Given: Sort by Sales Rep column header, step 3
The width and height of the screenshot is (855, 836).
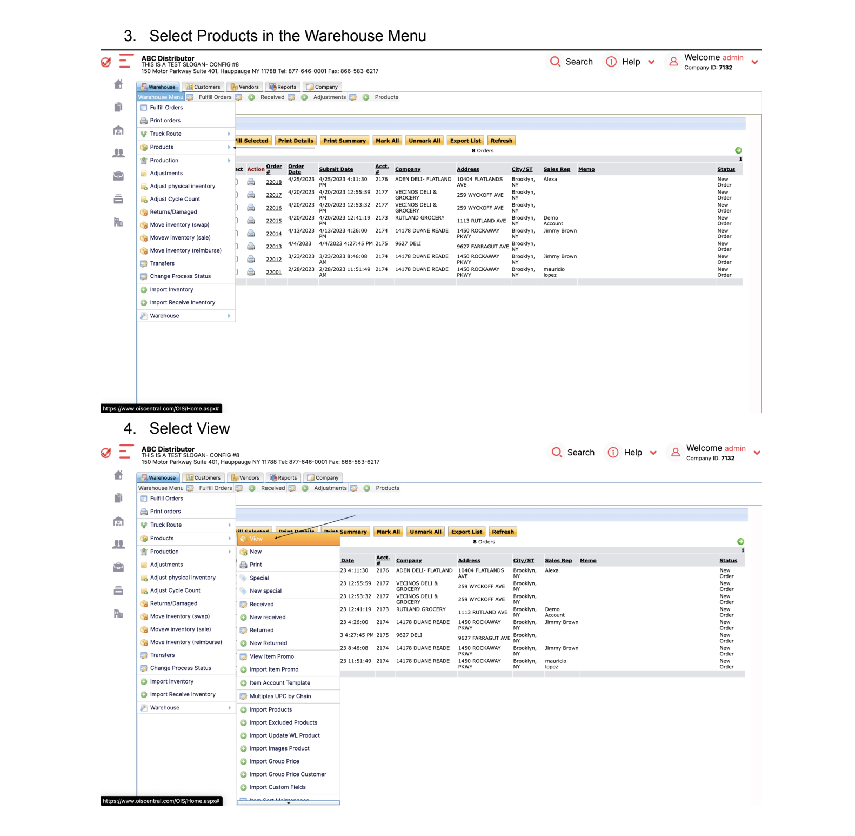Looking at the screenshot, I should coord(557,169).
